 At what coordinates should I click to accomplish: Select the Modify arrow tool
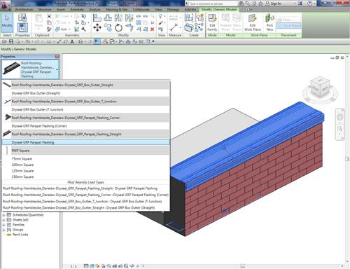[7, 22]
